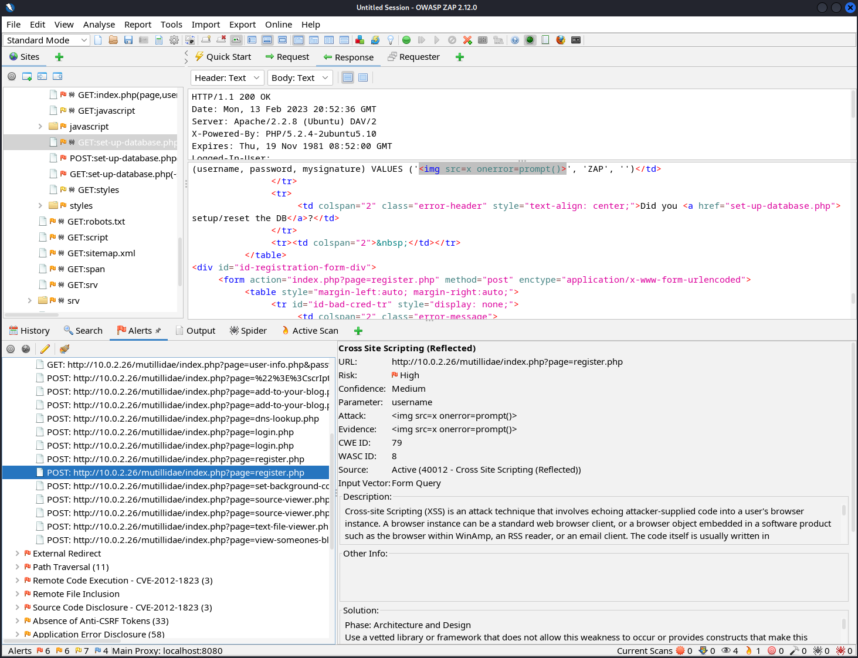
Task: Toggle Request and Response side-by-side layout
Action: click(x=329, y=40)
